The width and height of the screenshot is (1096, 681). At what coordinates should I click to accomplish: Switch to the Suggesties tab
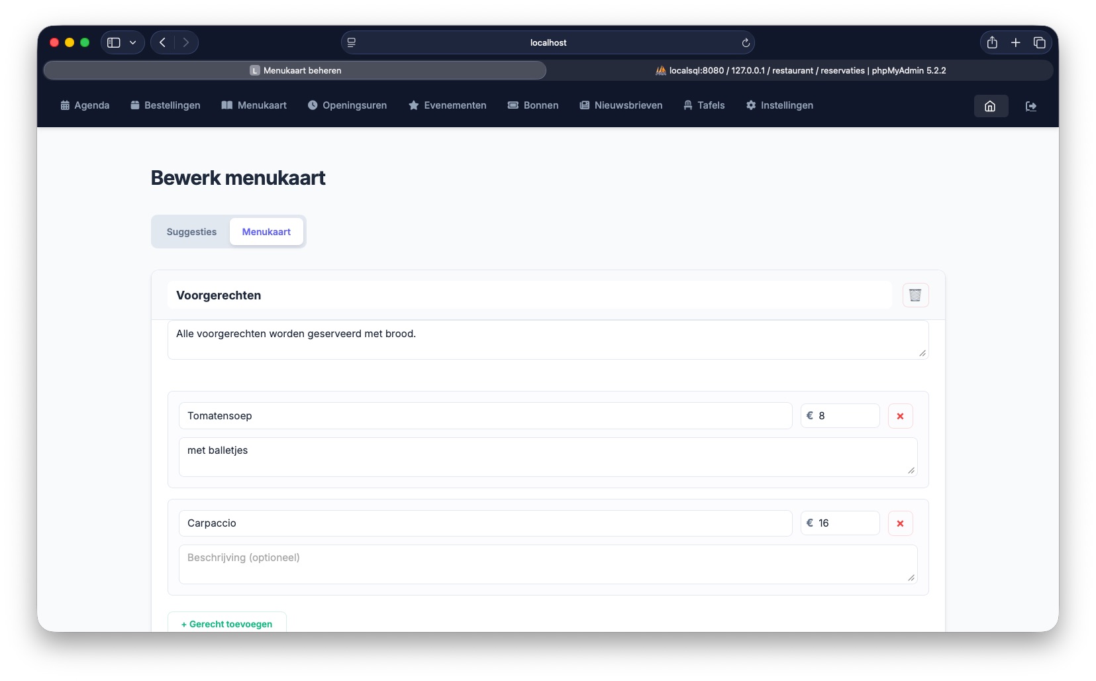(191, 232)
